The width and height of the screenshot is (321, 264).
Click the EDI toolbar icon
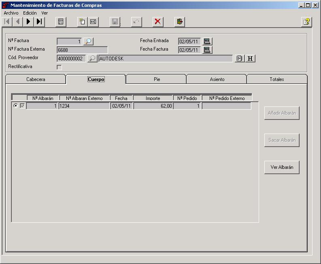(x=93, y=21)
